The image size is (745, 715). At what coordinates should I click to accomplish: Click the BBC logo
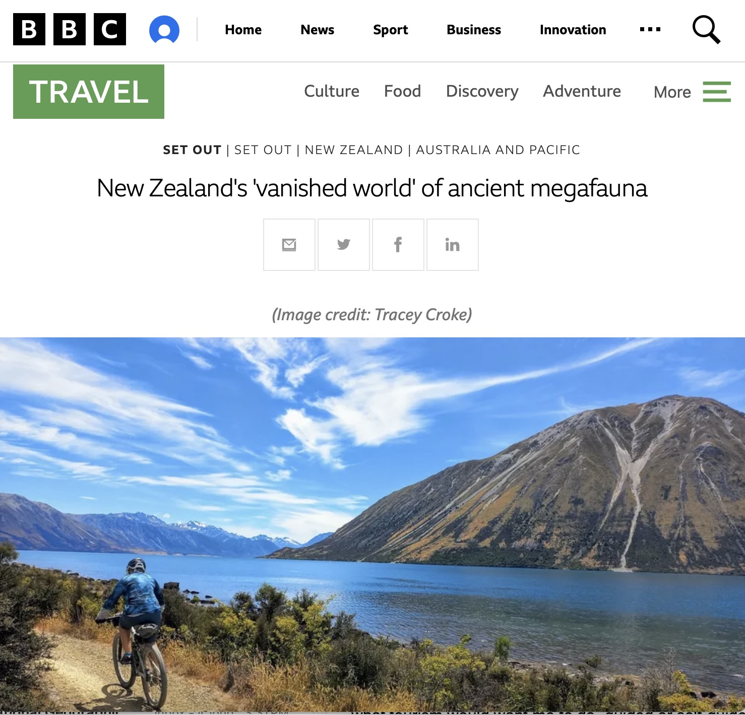70,29
